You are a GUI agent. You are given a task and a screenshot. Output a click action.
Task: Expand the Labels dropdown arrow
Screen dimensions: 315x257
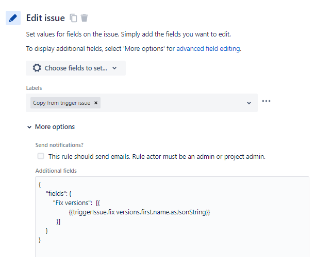[249, 103]
